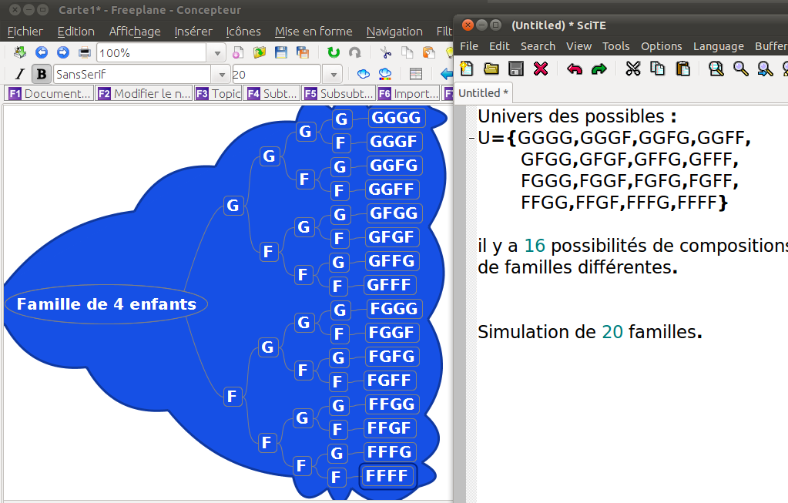This screenshot has width=788, height=503.
Task: Click the cloud icon in Freeplane toolbar
Action: click(x=364, y=75)
